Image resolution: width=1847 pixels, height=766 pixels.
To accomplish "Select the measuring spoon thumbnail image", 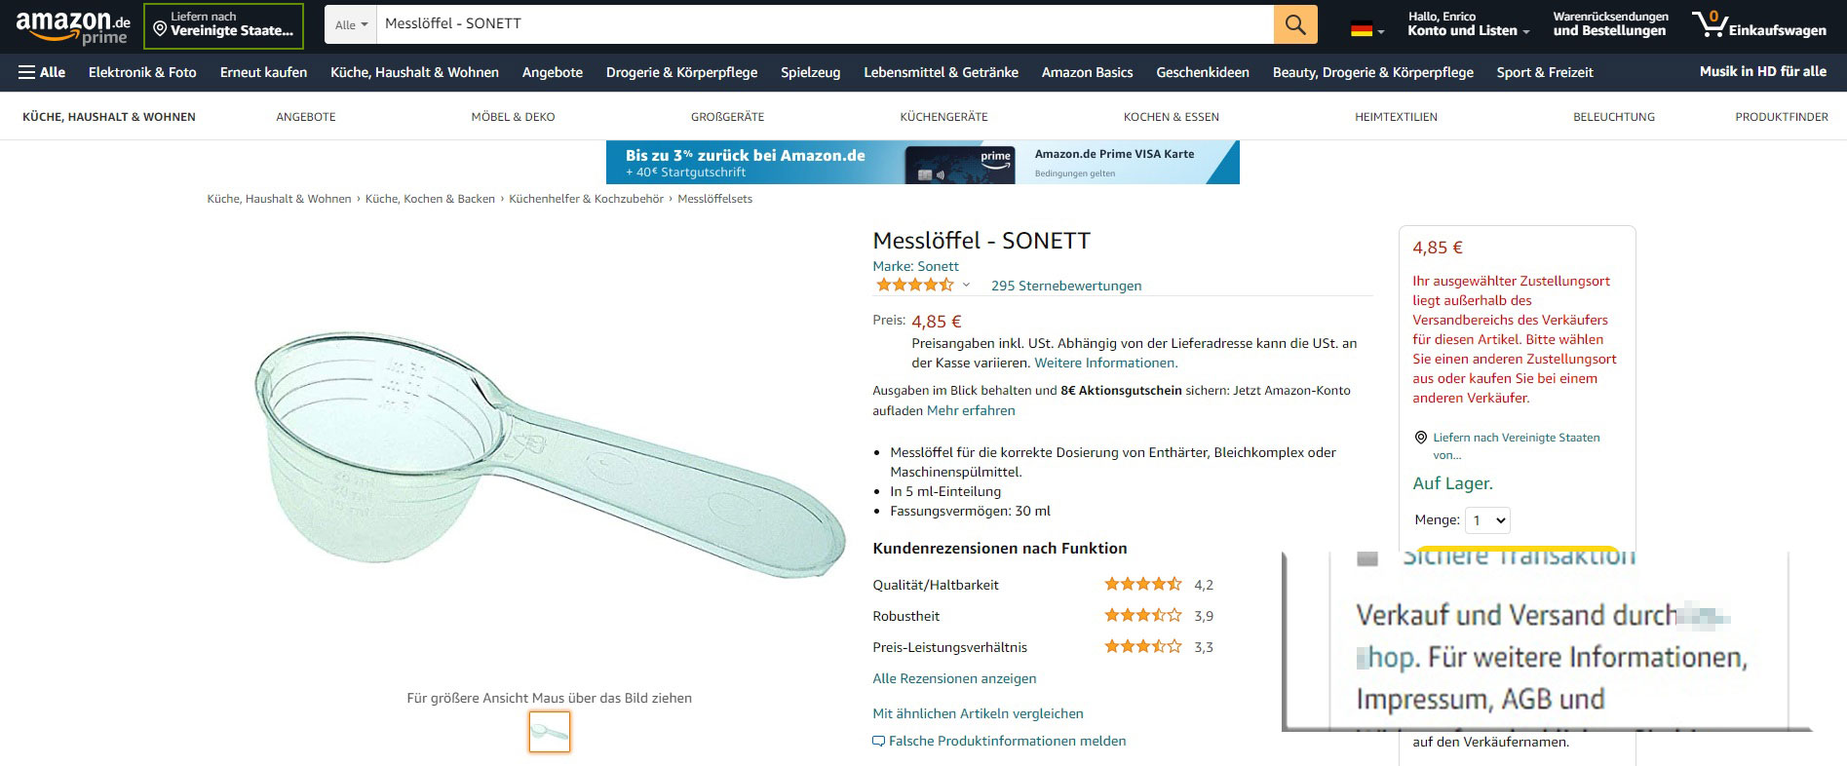I will tap(550, 732).
